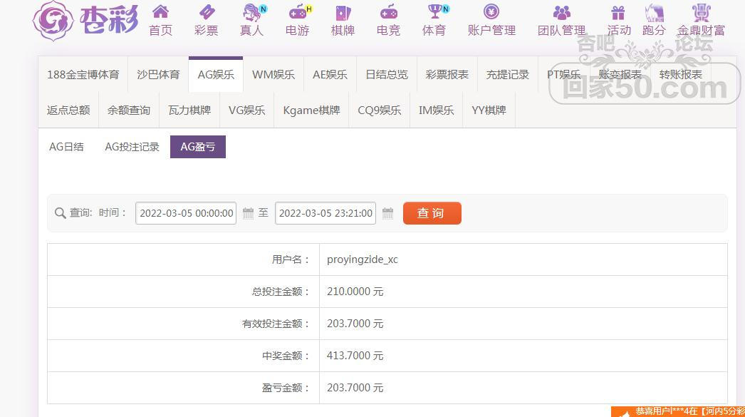This screenshot has height=417, width=745.
Task: Open the yen coin icon for 账户管理
Action: (491, 12)
